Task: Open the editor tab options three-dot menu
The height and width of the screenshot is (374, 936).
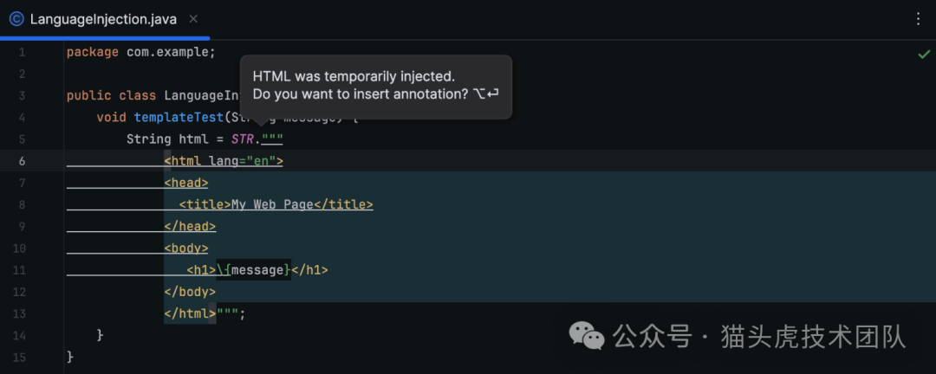Action: (918, 18)
